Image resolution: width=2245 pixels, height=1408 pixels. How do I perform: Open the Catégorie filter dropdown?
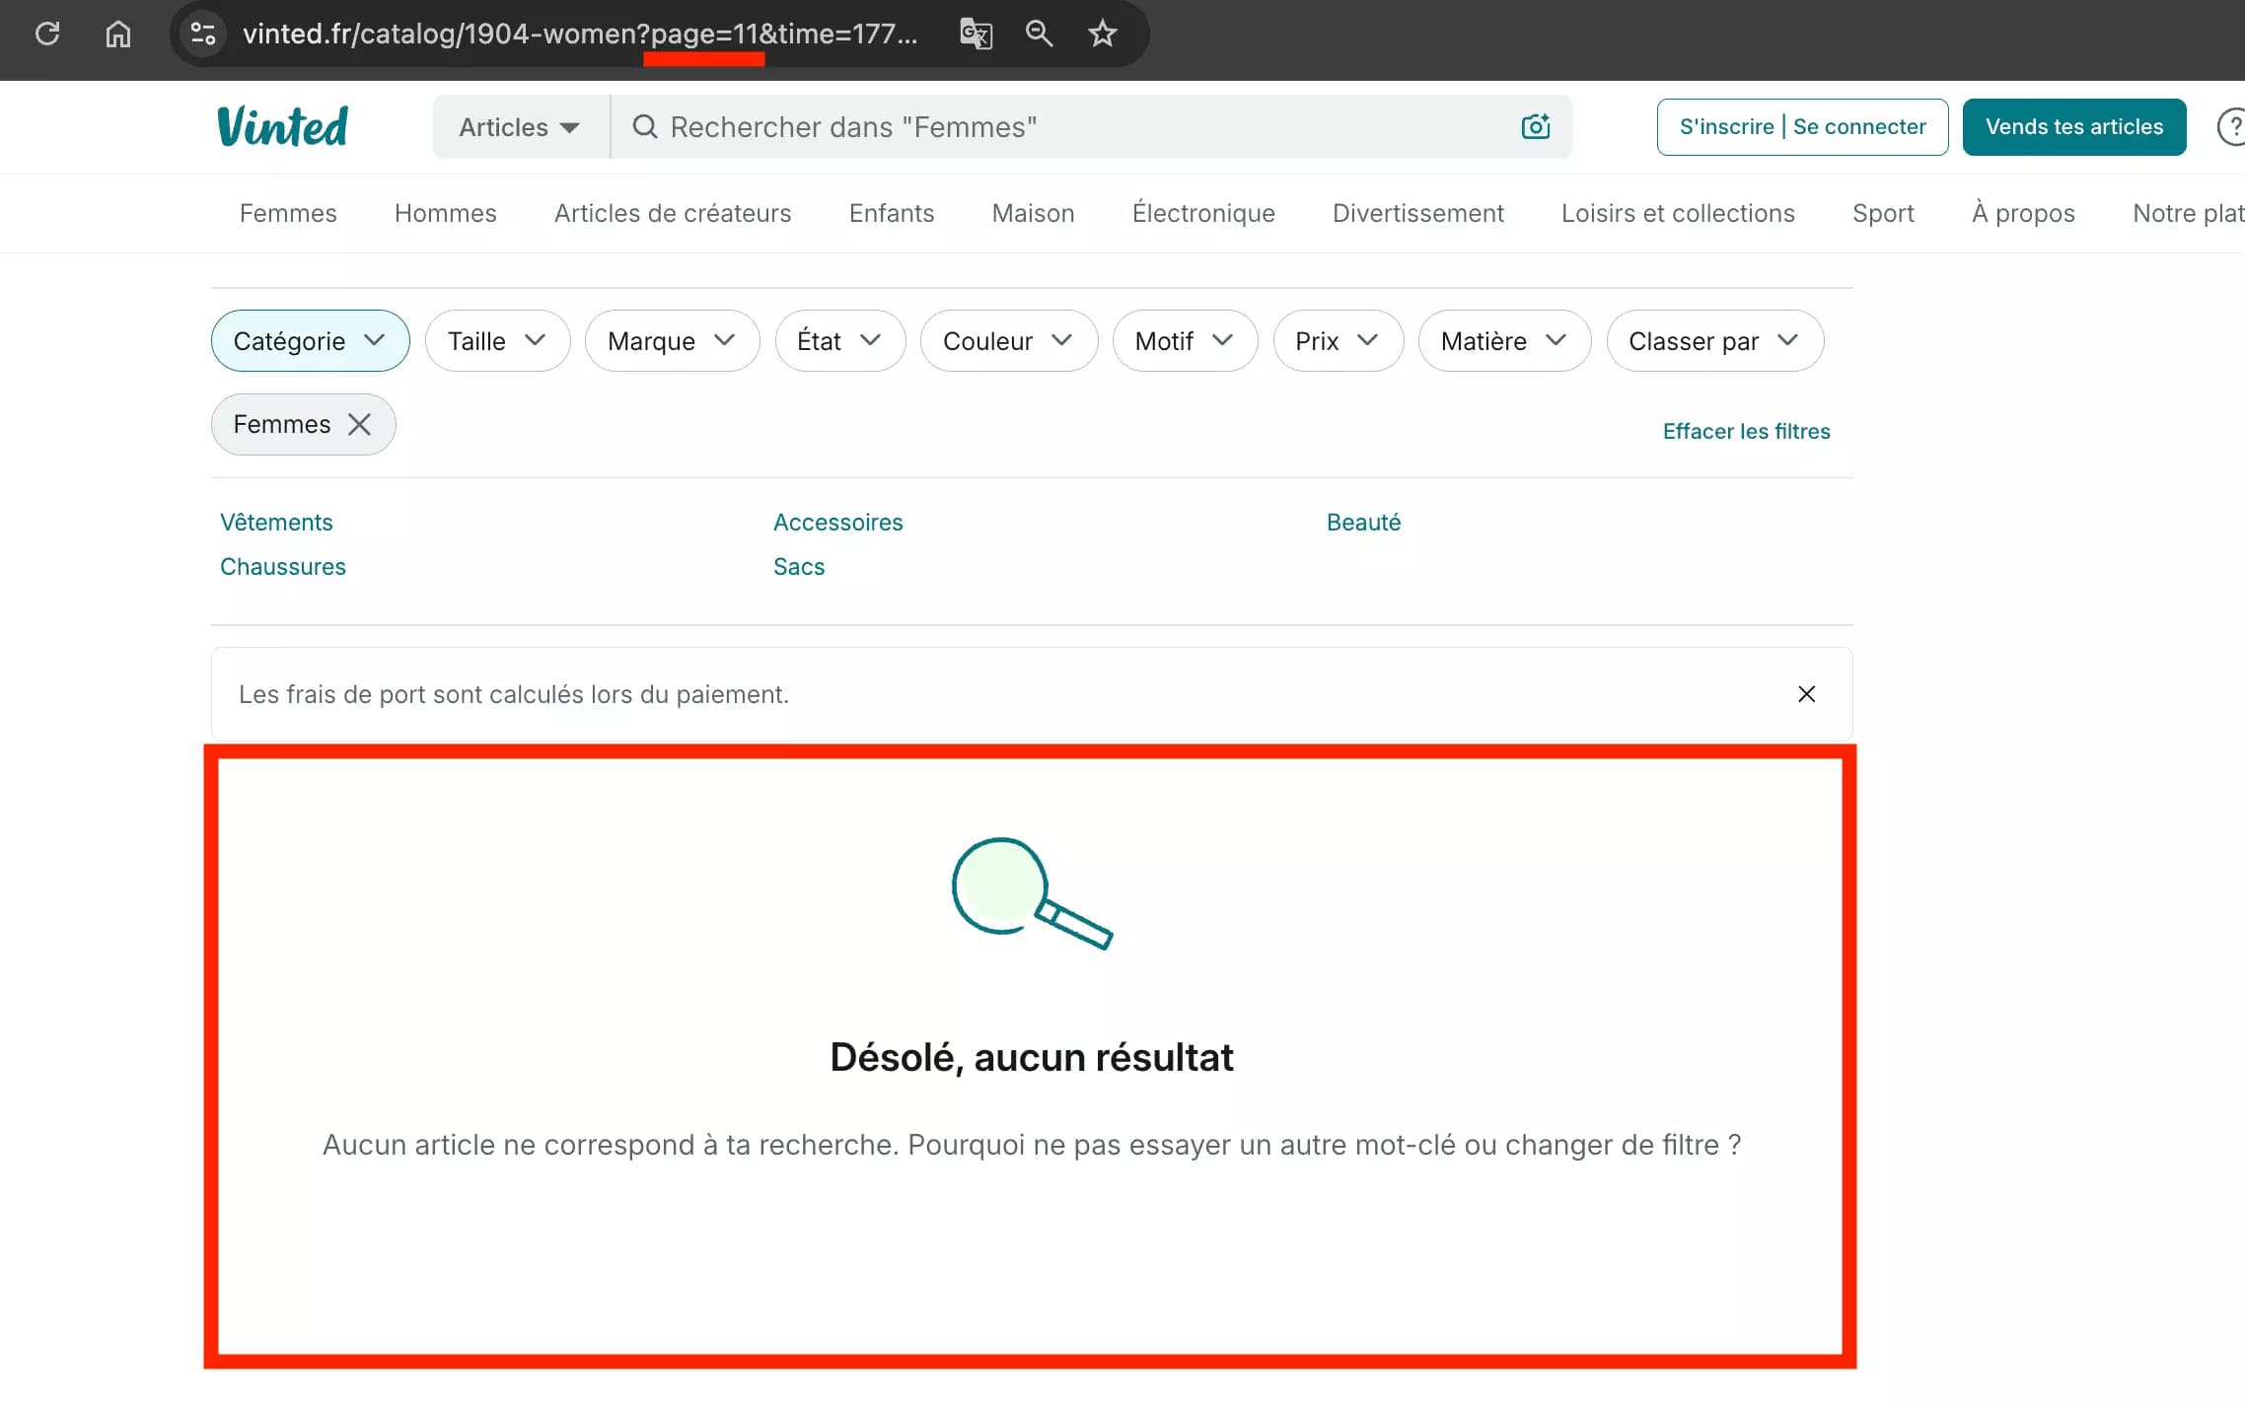[x=309, y=340]
